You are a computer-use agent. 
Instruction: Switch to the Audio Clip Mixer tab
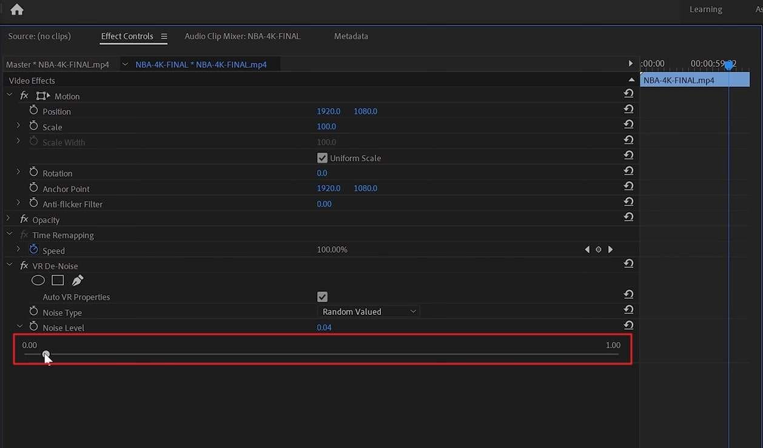point(242,36)
